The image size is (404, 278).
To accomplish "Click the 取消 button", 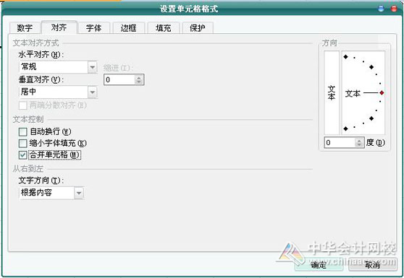I will tap(373, 264).
